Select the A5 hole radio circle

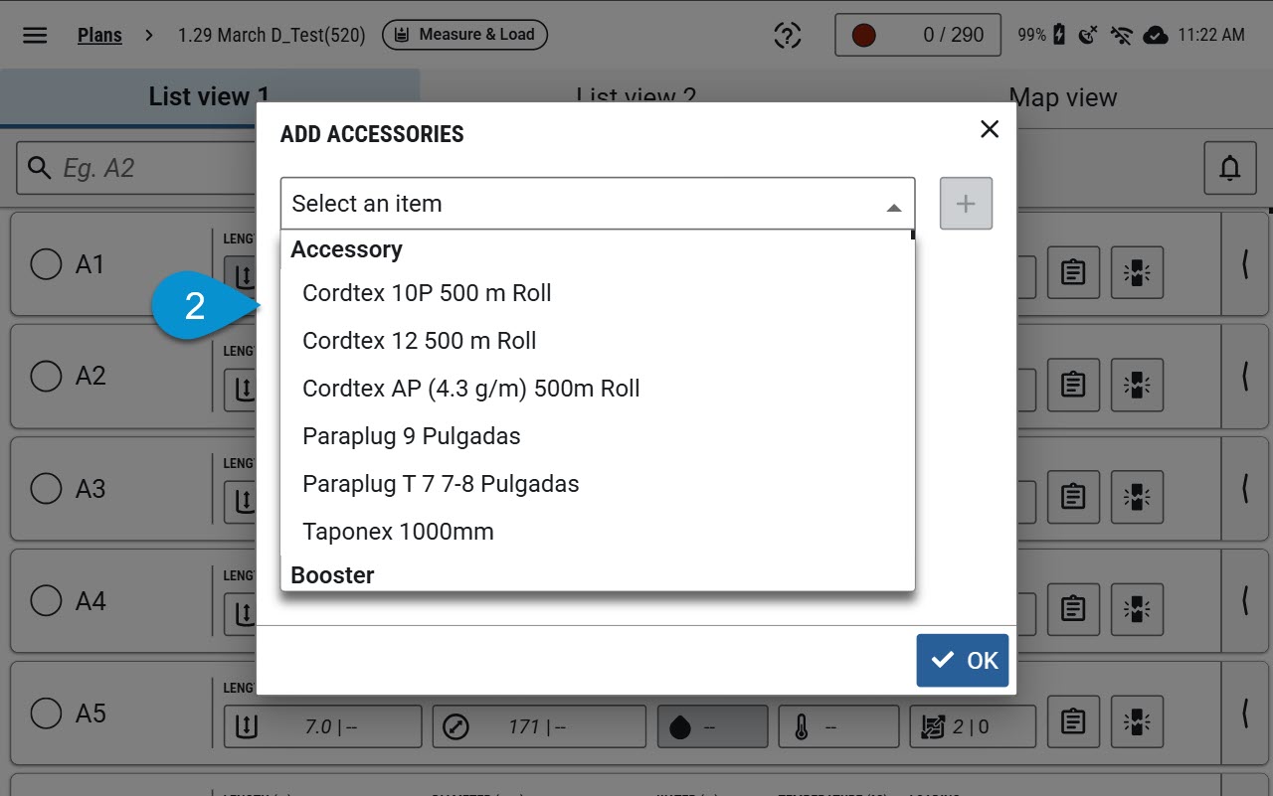tap(46, 714)
